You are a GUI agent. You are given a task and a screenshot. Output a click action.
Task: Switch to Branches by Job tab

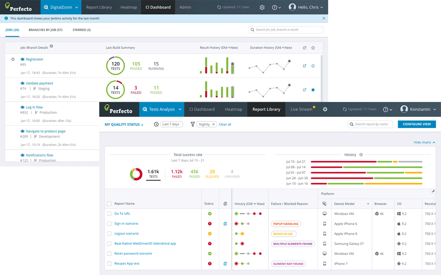point(46,30)
